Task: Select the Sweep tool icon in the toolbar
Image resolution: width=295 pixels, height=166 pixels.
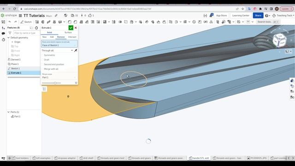Action: (48, 22)
